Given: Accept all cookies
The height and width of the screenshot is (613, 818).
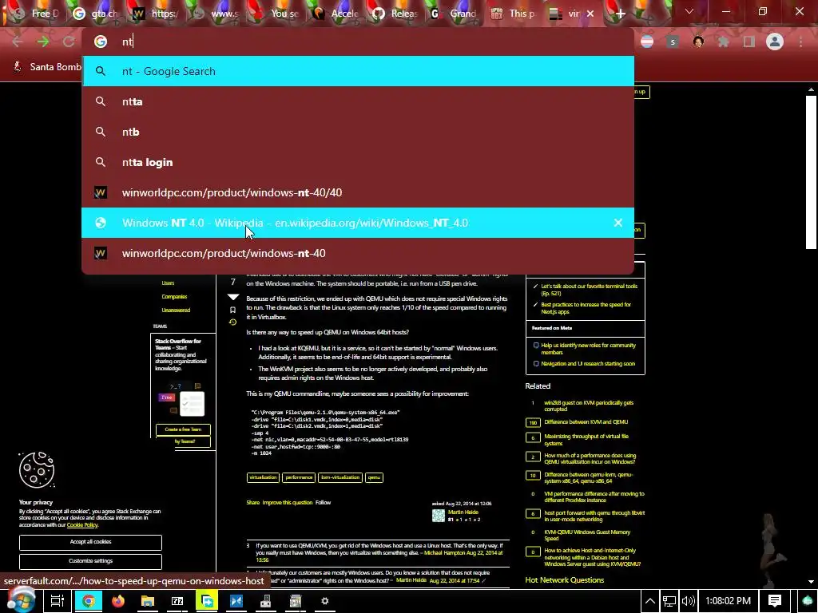Looking at the screenshot, I should point(90,542).
